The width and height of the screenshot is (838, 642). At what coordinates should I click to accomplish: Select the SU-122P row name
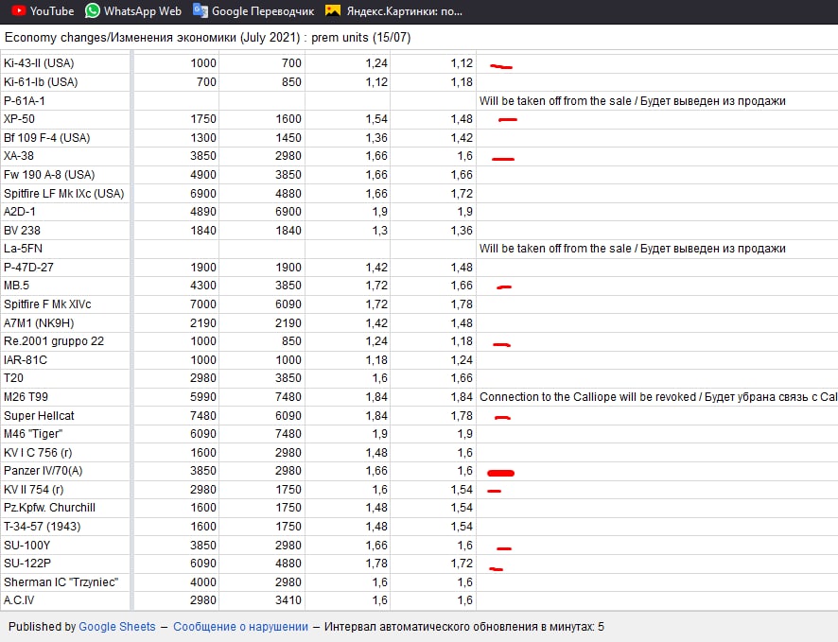click(27, 563)
